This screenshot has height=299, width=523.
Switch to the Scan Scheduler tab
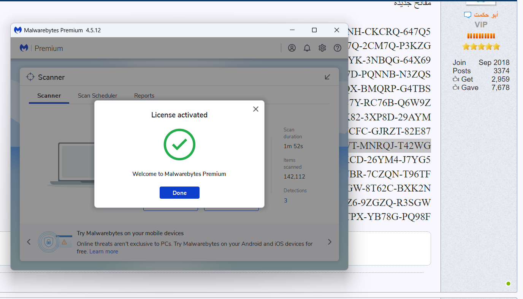click(98, 96)
